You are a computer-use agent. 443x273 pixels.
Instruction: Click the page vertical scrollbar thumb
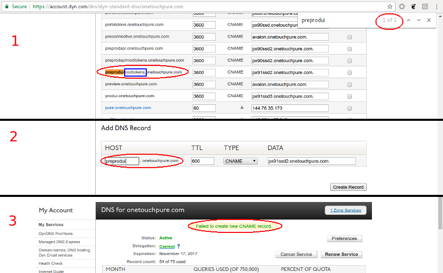[x=440, y=213]
